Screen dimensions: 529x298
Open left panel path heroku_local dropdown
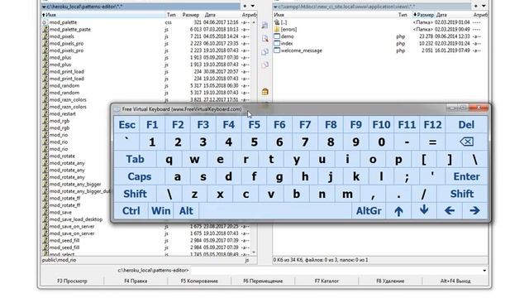click(44, 7)
